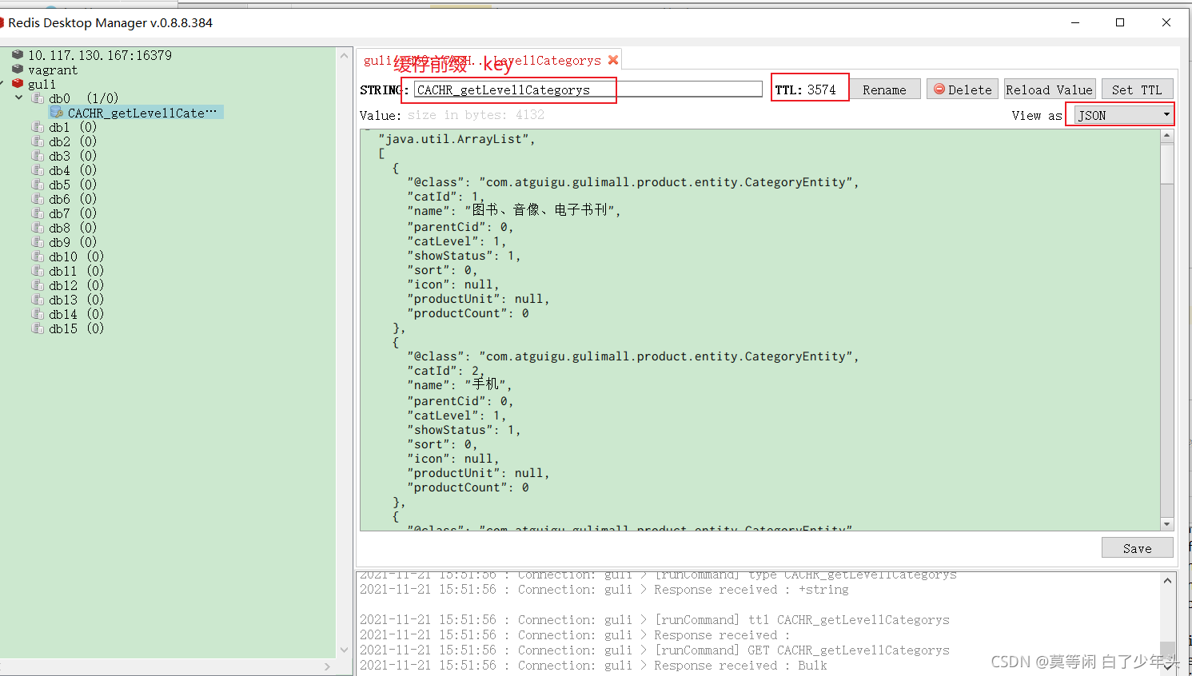Collapse the db0 database node
The image size is (1192, 676).
coord(19,97)
